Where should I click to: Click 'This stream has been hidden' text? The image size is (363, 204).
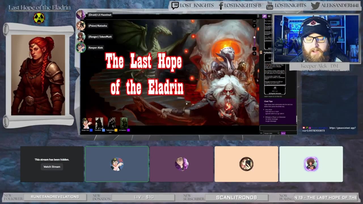tap(52, 160)
